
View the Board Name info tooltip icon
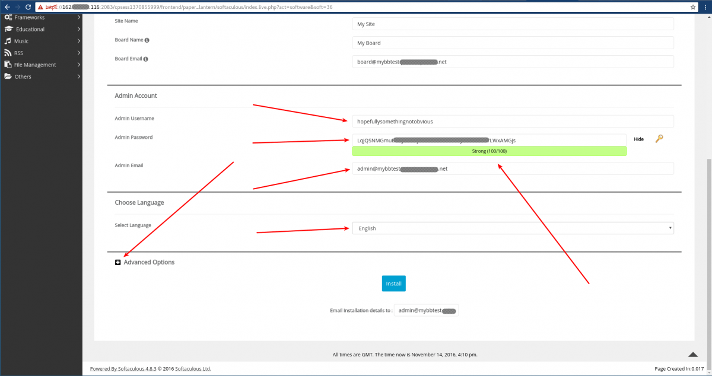tap(147, 40)
